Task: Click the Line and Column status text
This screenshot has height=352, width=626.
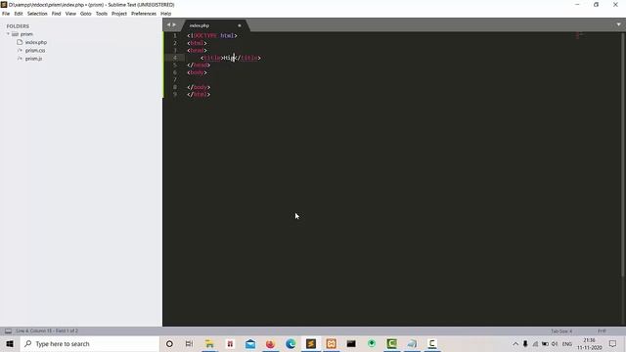Action: [x=47, y=330]
